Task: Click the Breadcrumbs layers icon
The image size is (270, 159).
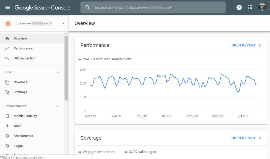Action: click(x=7, y=136)
